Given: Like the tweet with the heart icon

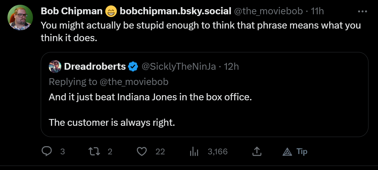Looking at the screenshot, I should (143, 151).
